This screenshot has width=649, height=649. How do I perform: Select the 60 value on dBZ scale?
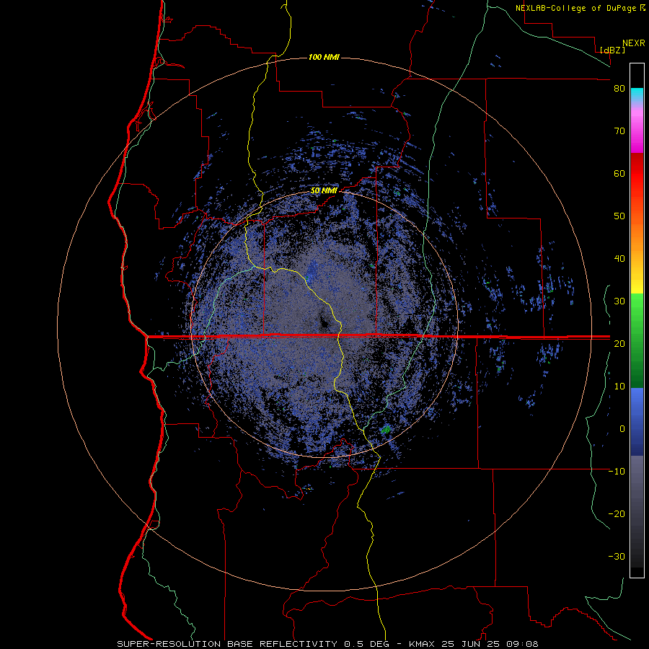[x=619, y=173]
